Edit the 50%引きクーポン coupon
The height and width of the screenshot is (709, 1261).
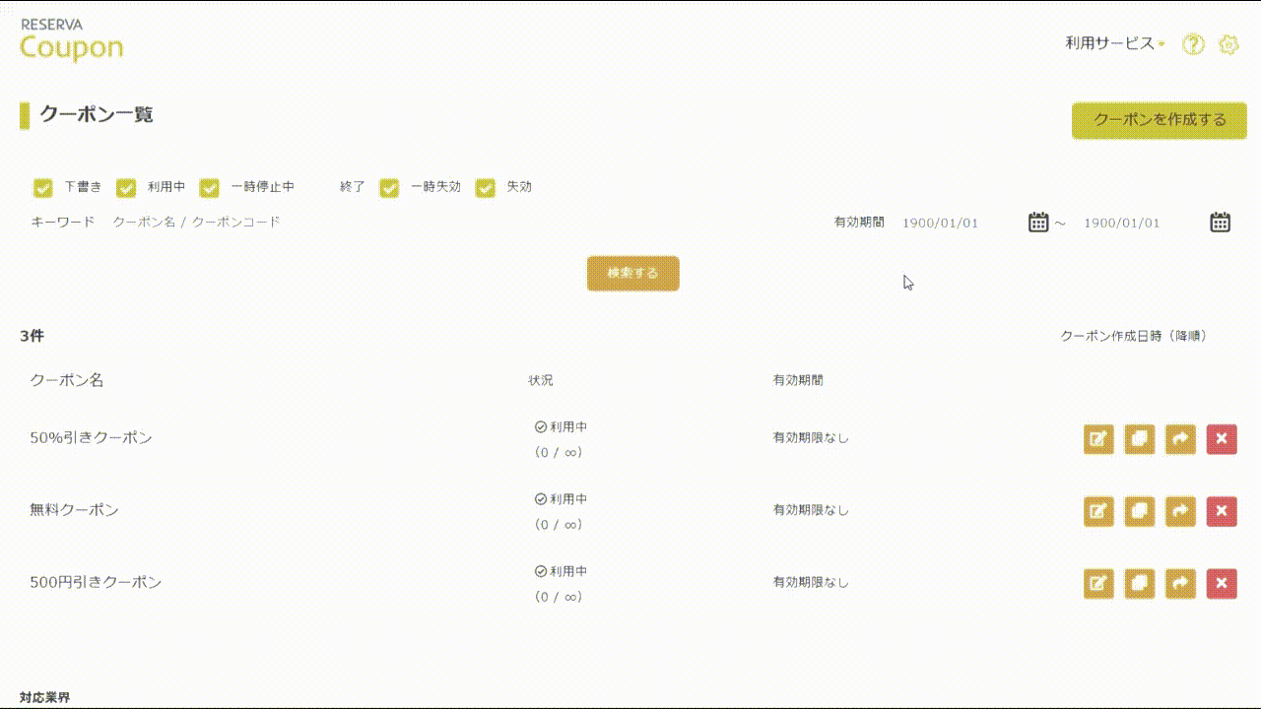(x=1098, y=439)
